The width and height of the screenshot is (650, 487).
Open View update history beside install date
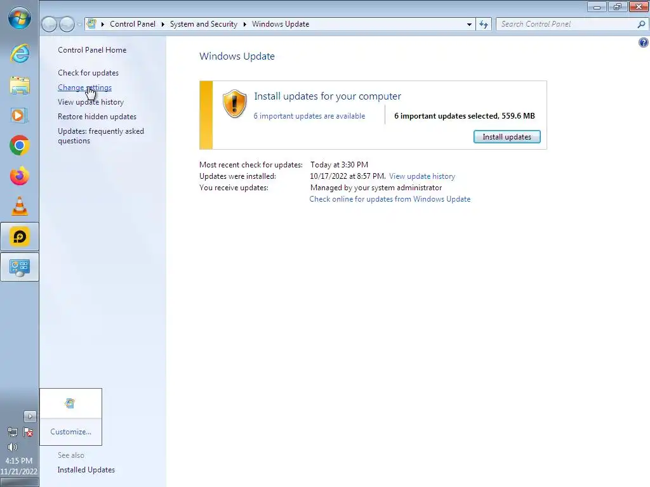[x=422, y=176]
